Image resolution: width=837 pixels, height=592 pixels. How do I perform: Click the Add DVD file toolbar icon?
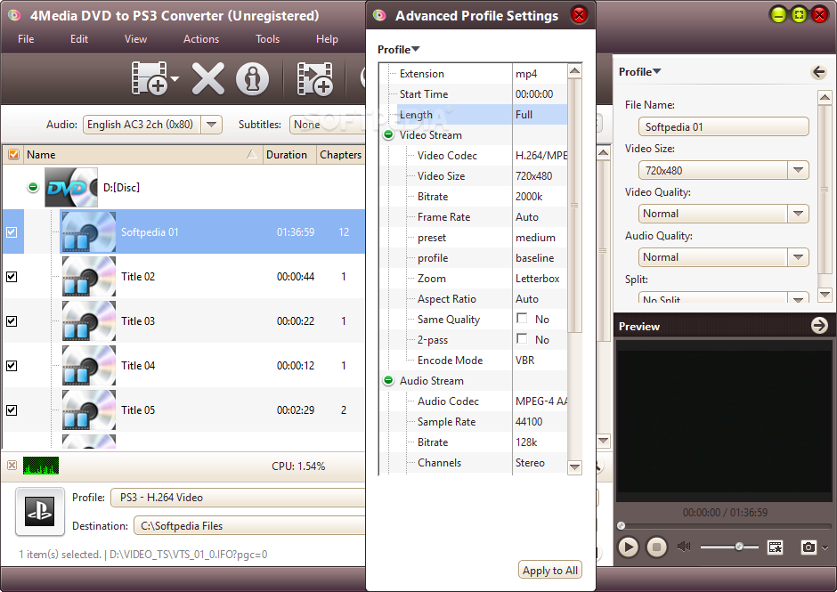[150, 78]
